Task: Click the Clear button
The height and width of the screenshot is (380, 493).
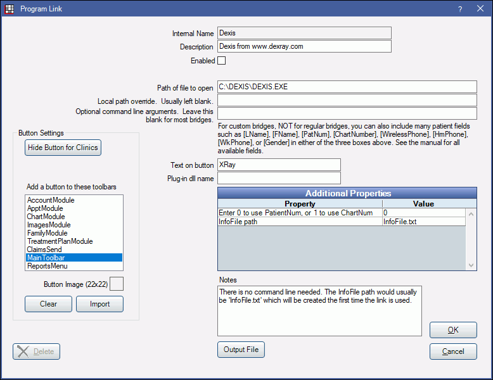Action: point(48,304)
